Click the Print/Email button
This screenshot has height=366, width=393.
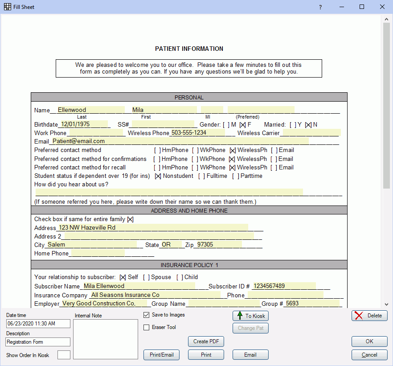tap(161, 355)
